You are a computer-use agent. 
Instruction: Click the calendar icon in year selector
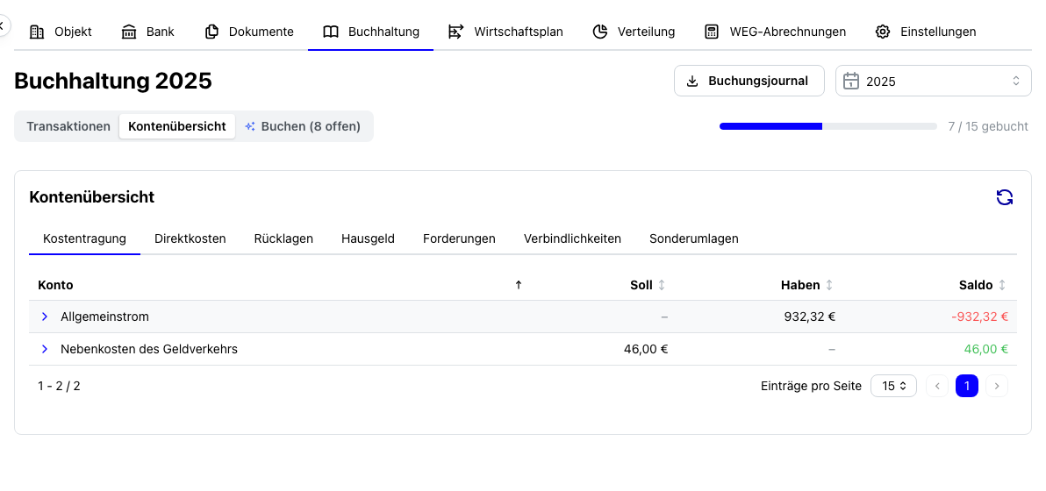pos(851,82)
